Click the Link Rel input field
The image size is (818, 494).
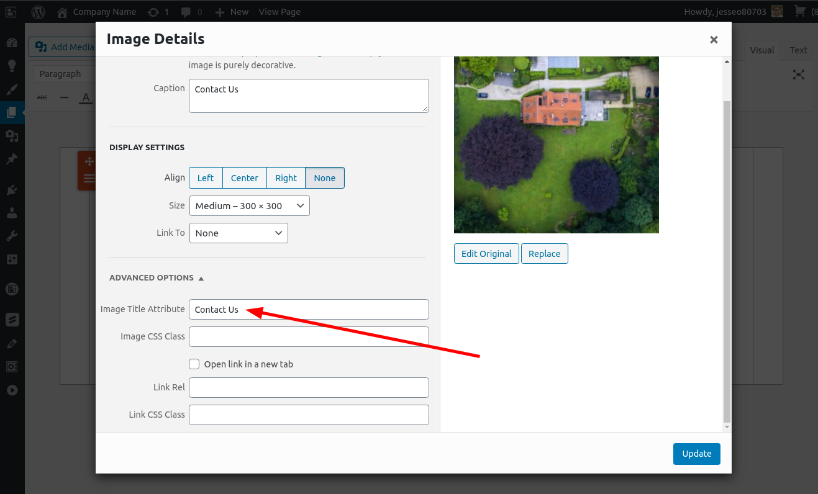309,387
